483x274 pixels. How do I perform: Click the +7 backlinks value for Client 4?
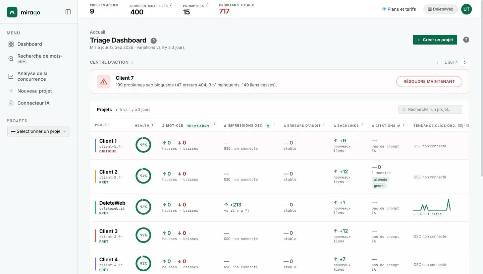pos(339,259)
